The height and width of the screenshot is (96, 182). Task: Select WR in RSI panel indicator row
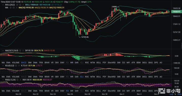point(72,91)
